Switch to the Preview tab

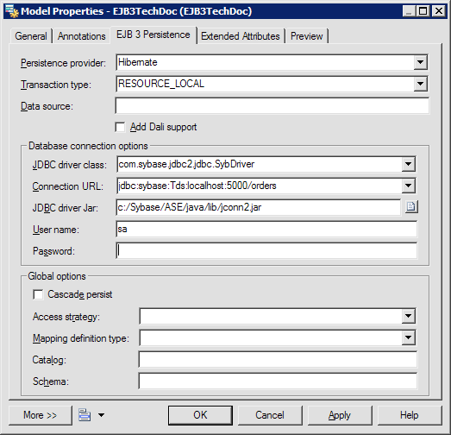coord(307,36)
